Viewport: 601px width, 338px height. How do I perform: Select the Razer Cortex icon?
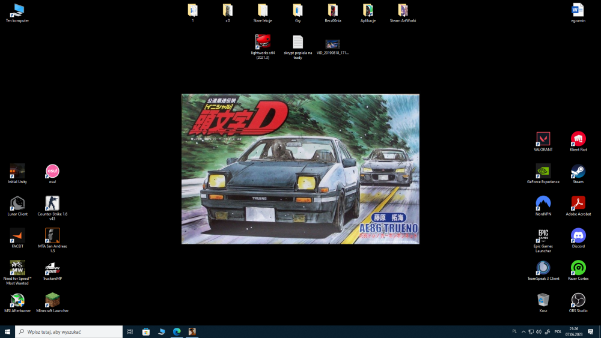(x=578, y=270)
